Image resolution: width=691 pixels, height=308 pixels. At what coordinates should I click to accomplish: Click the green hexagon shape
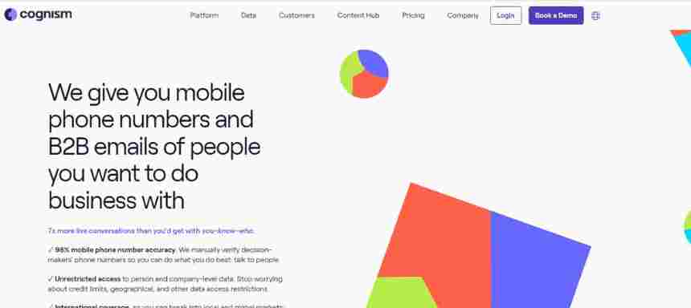coord(400,293)
